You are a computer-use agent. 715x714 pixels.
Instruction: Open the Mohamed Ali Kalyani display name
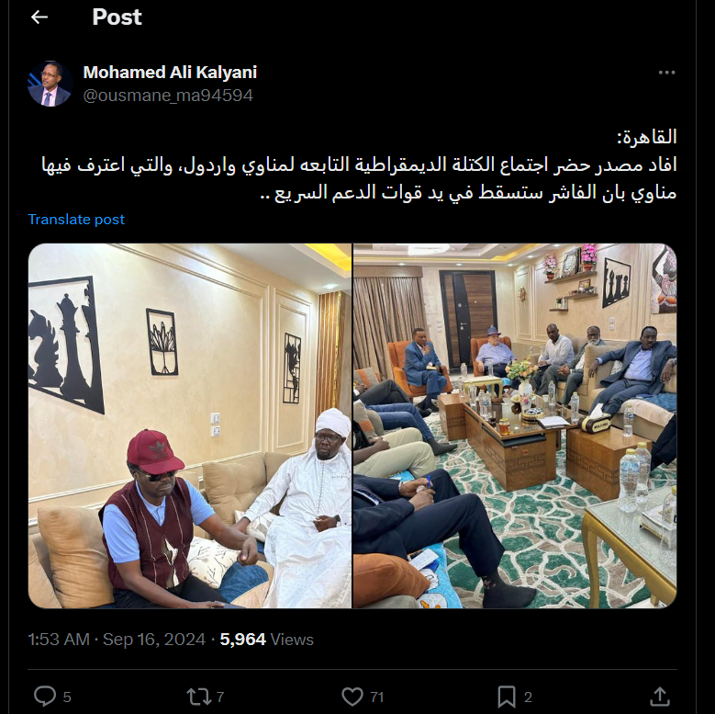click(x=170, y=72)
